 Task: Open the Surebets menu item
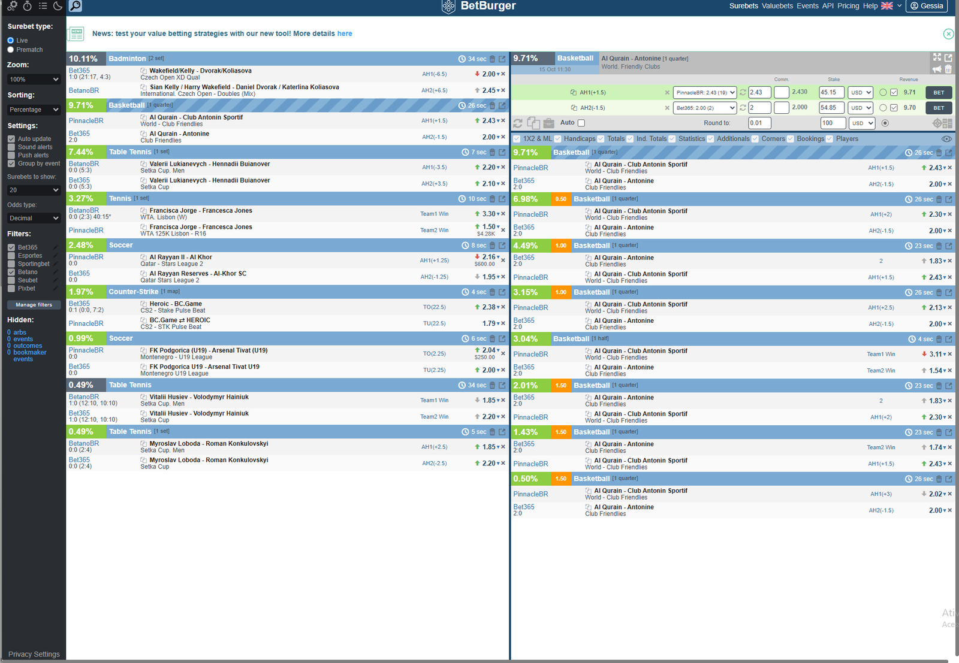(743, 6)
